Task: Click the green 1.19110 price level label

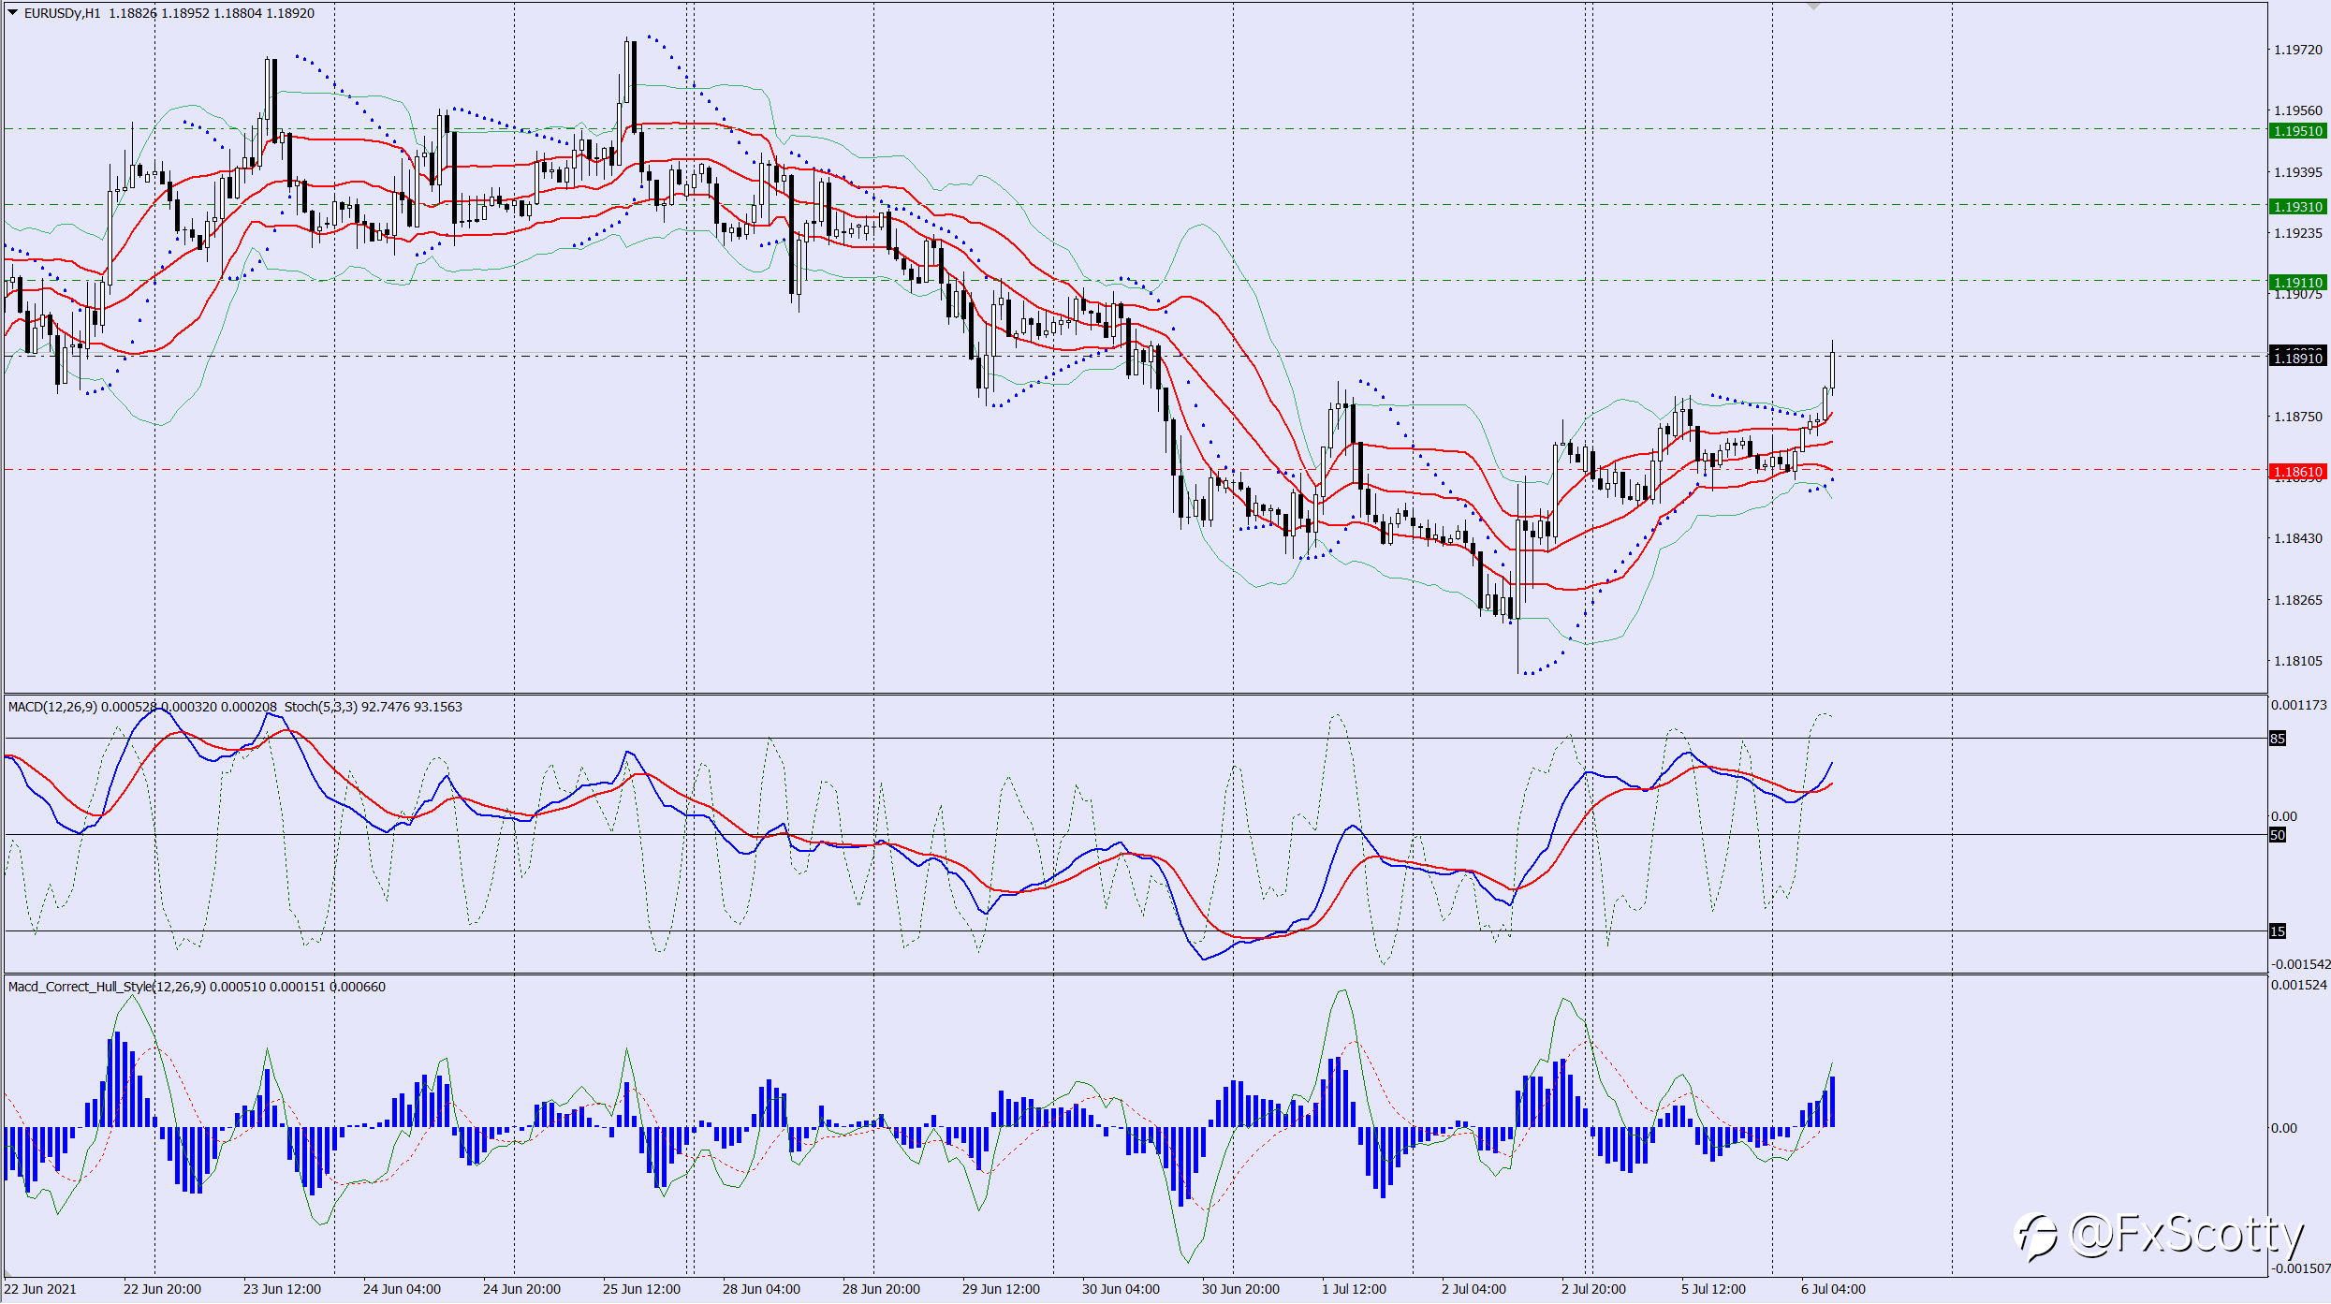Action: point(2298,282)
